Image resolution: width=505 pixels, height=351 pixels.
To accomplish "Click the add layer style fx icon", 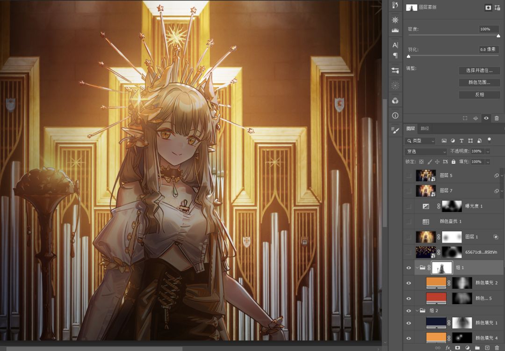I will [x=447, y=348].
